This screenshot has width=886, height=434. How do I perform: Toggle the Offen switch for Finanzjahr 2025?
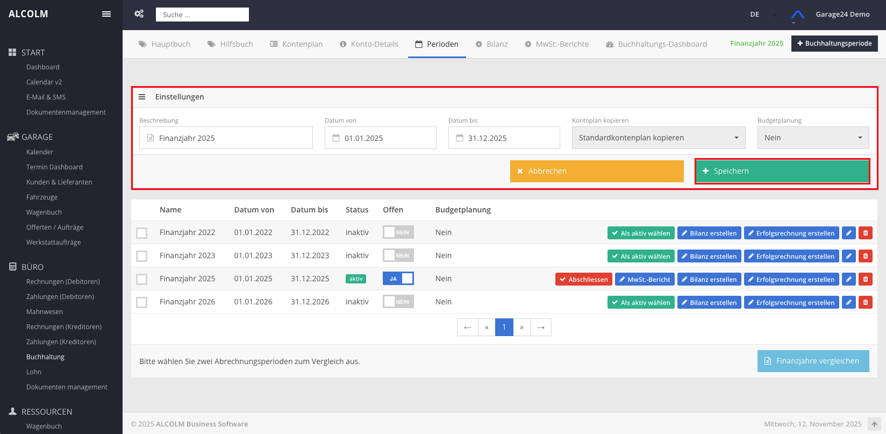point(398,279)
